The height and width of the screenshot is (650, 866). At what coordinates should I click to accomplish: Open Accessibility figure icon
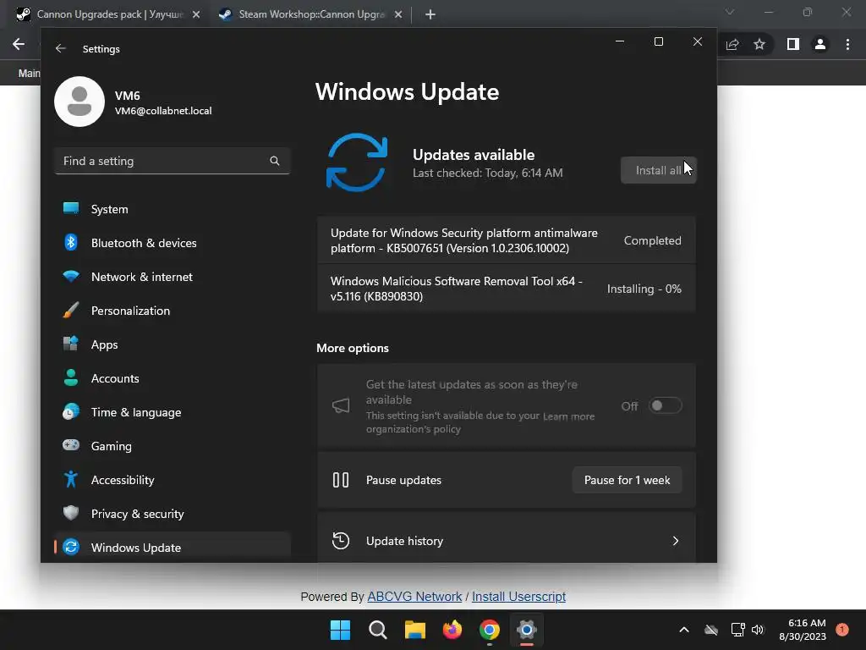(x=71, y=479)
